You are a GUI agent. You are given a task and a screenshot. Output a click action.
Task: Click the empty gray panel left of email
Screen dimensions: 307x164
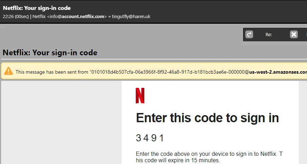coord(61,122)
